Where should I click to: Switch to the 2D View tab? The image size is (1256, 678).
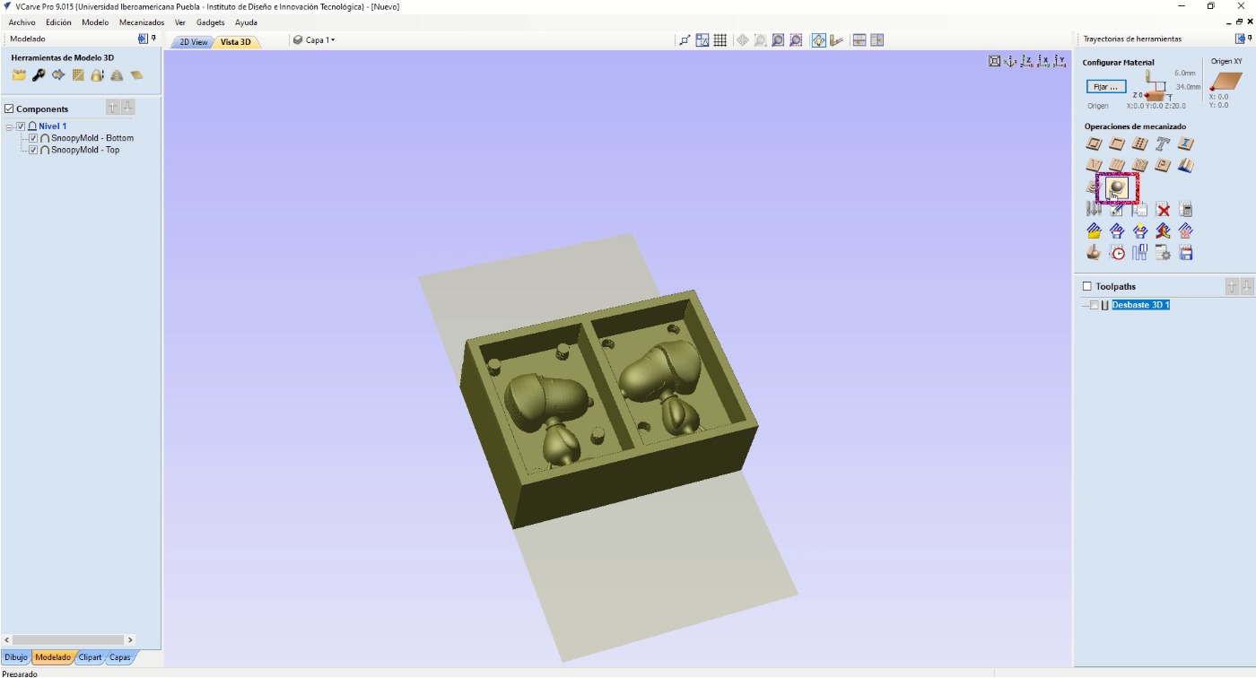[193, 42]
